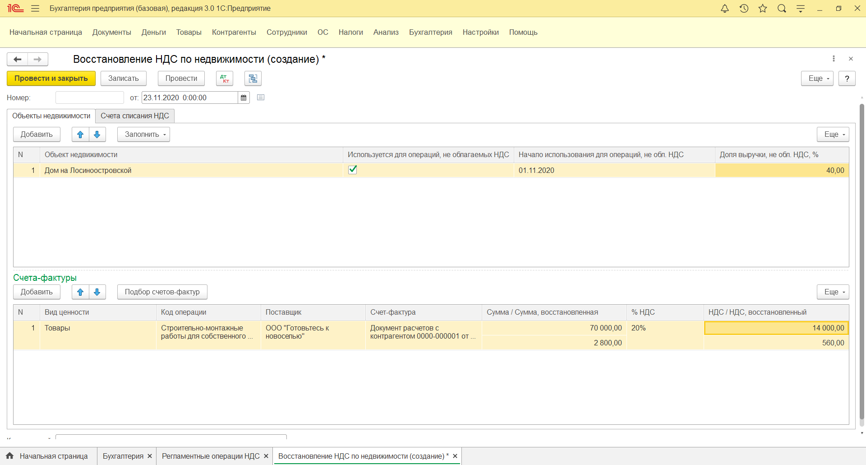This screenshot has width=866, height=465.
Task: Go back with the left arrow button
Action: click(17, 59)
